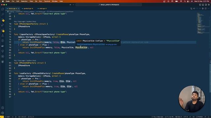
Task: Open the Docker whale view
Action: tap(3, 46)
